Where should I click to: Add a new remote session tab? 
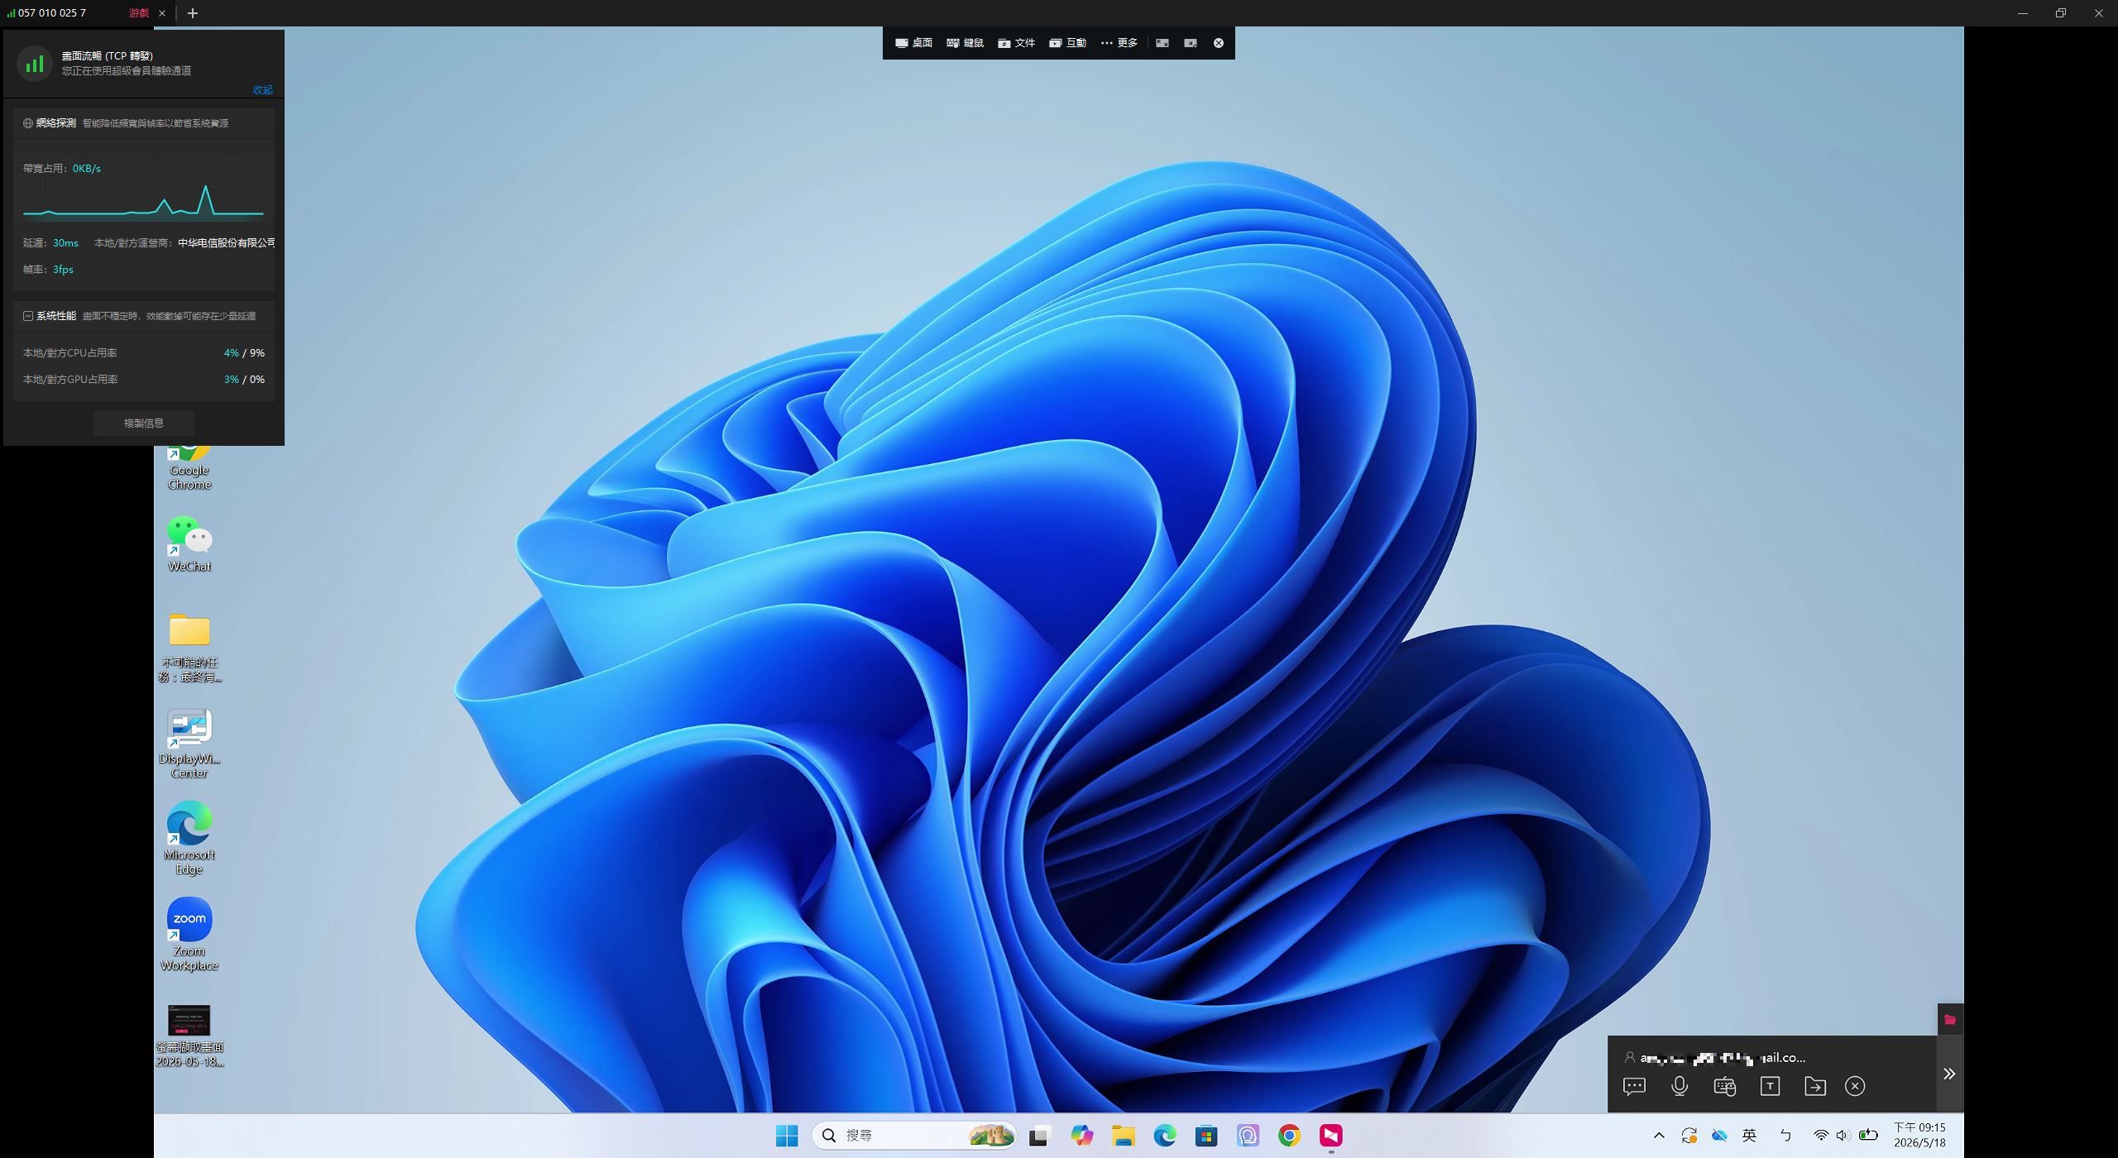pos(193,13)
